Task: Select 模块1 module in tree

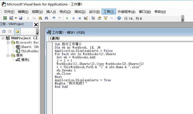Action: 25,60
